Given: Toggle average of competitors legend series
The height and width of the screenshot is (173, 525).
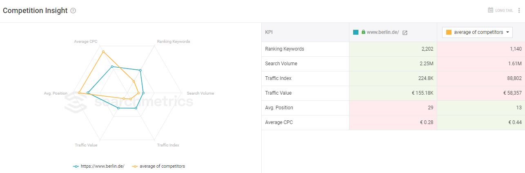Looking at the screenshot, I should (158, 166).
